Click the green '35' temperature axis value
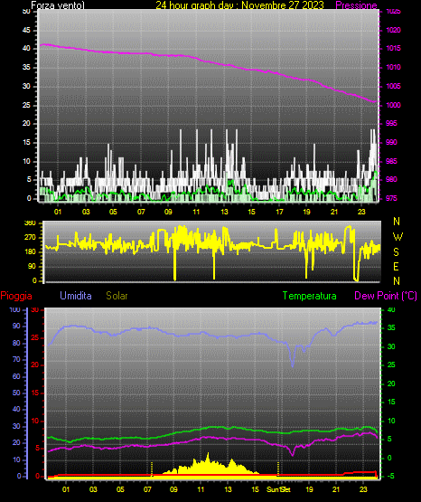The image size is (421, 502). pos(391,327)
